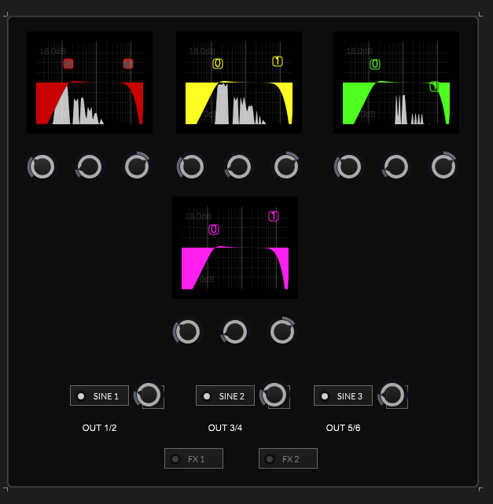Pick band node 1 in the magenta EQ
The image size is (493, 504).
274,216
